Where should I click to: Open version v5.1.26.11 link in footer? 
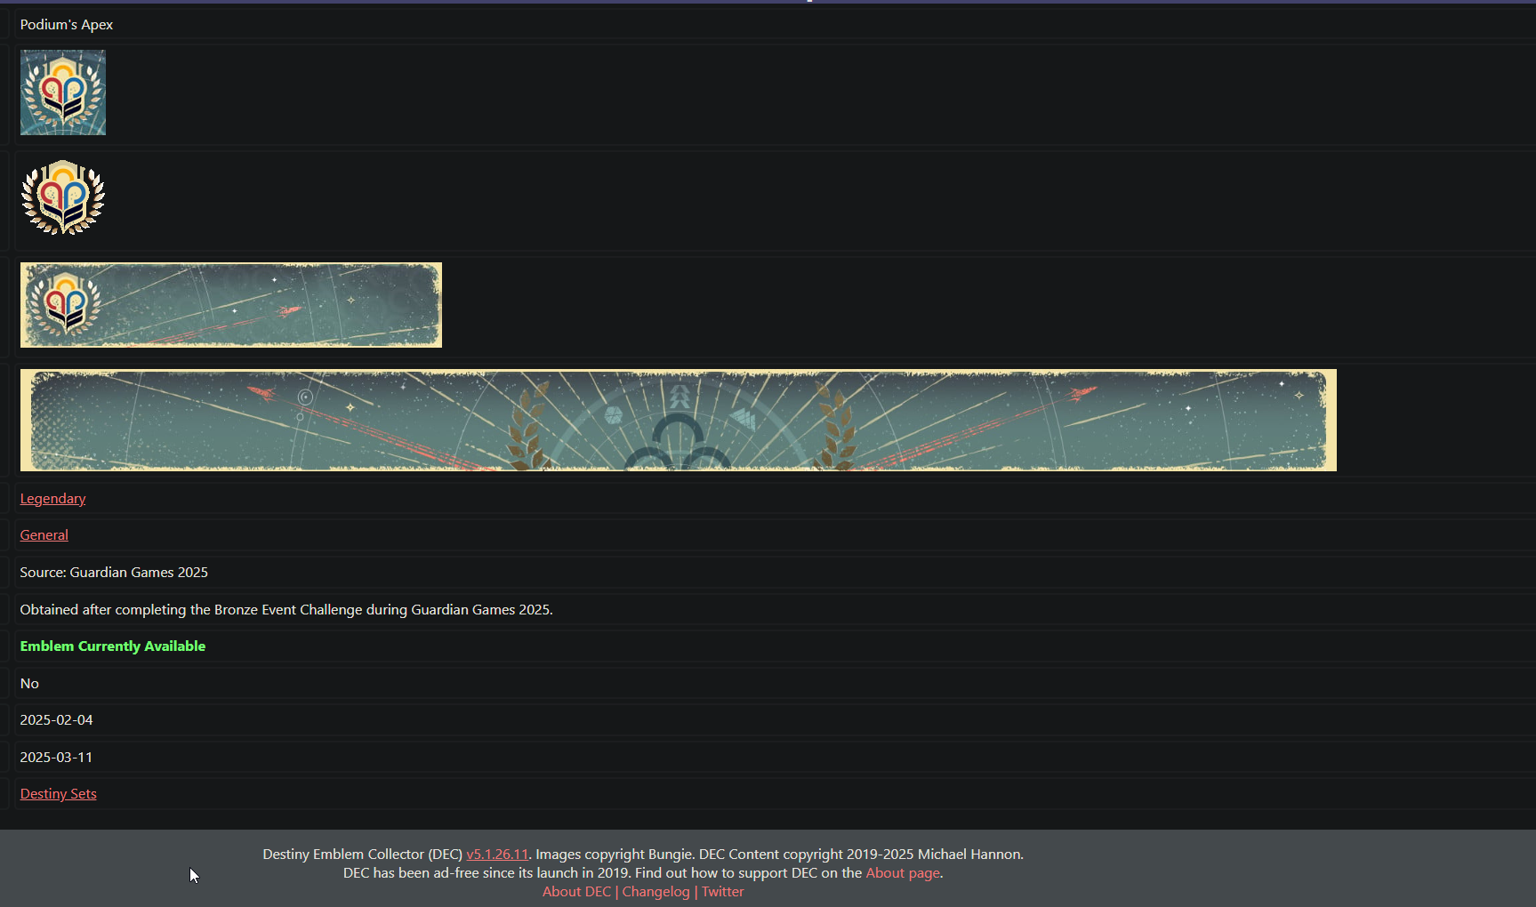pos(497,855)
